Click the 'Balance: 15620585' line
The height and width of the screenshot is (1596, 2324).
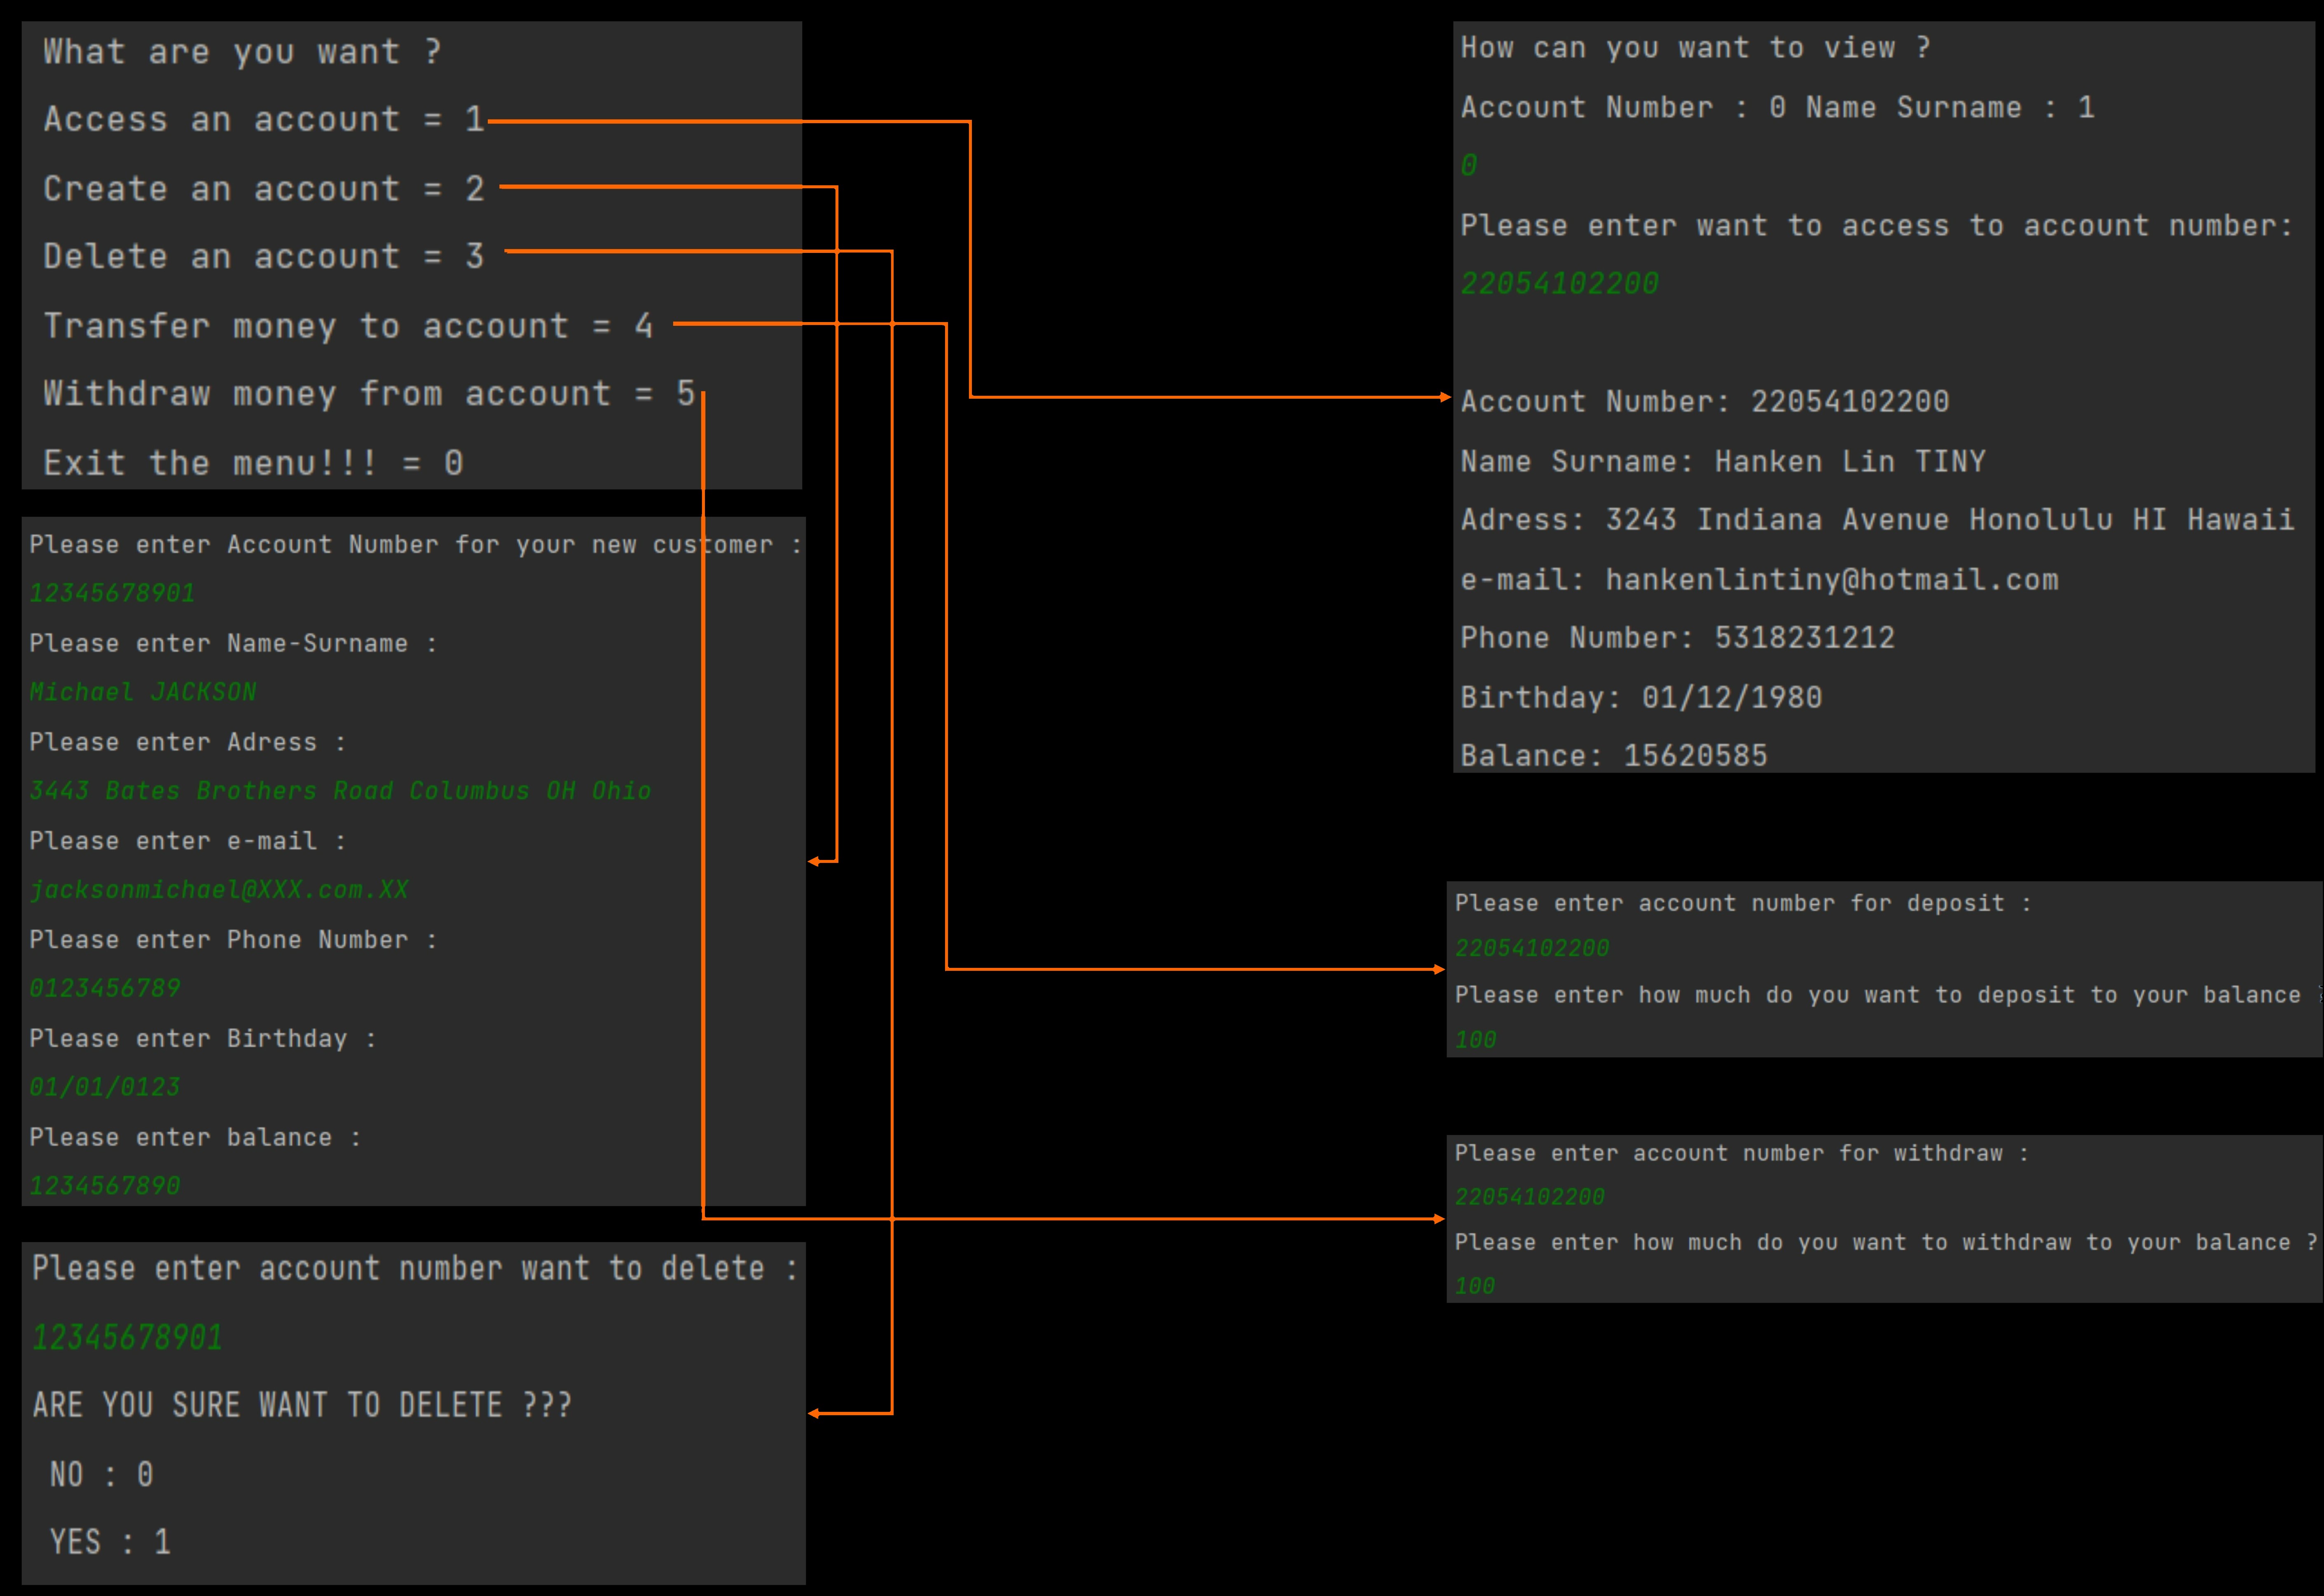point(1613,756)
